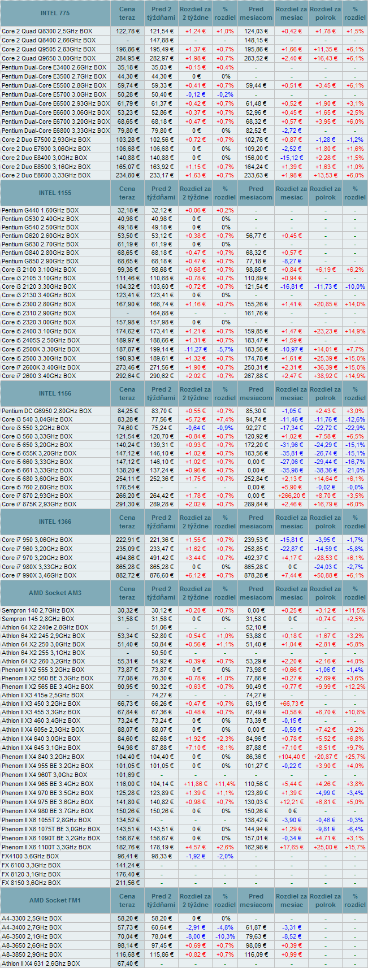Select the Core i7 950 3,06GHz BOX name
Screen dimensions: 368x968
tap(37, 540)
